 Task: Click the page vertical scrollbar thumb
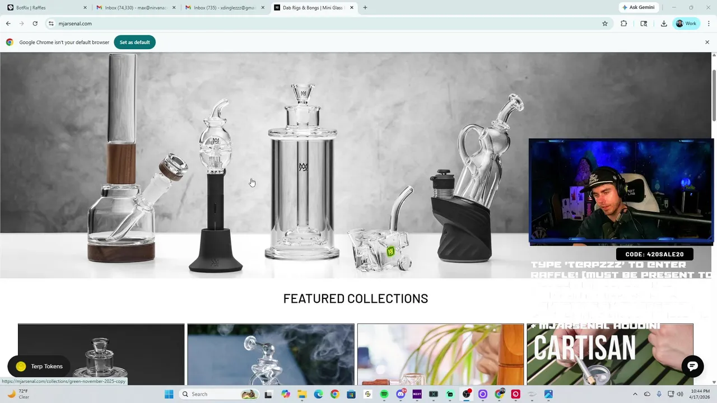click(714, 94)
